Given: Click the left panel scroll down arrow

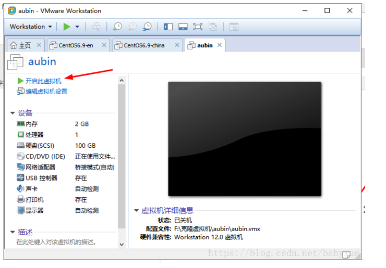Looking at the screenshot, I should pyautogui.click(x=122, y=245).
